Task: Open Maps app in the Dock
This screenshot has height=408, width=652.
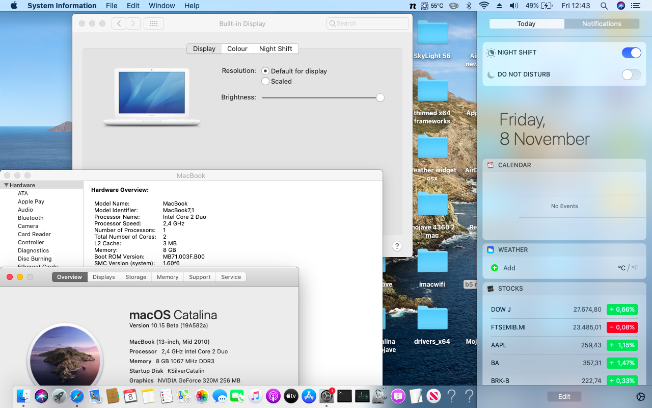Action: click(x=184, y=396)
